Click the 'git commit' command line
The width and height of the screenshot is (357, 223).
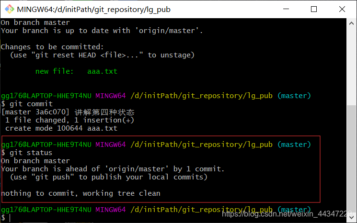[x=27, y=104]
